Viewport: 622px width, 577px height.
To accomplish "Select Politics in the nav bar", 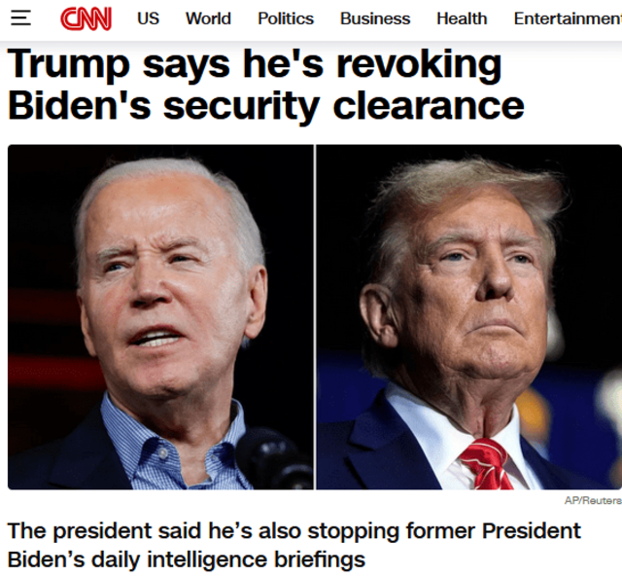I will point(286,18).
